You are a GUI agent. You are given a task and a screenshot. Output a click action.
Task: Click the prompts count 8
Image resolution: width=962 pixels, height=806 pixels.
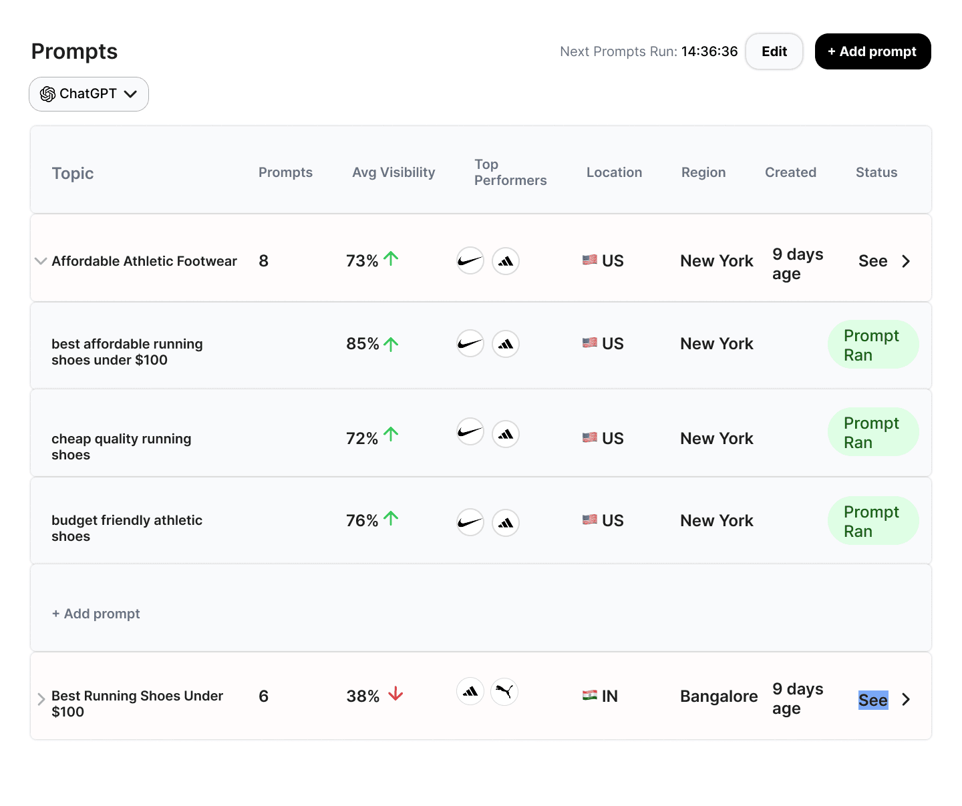point(263,261)
